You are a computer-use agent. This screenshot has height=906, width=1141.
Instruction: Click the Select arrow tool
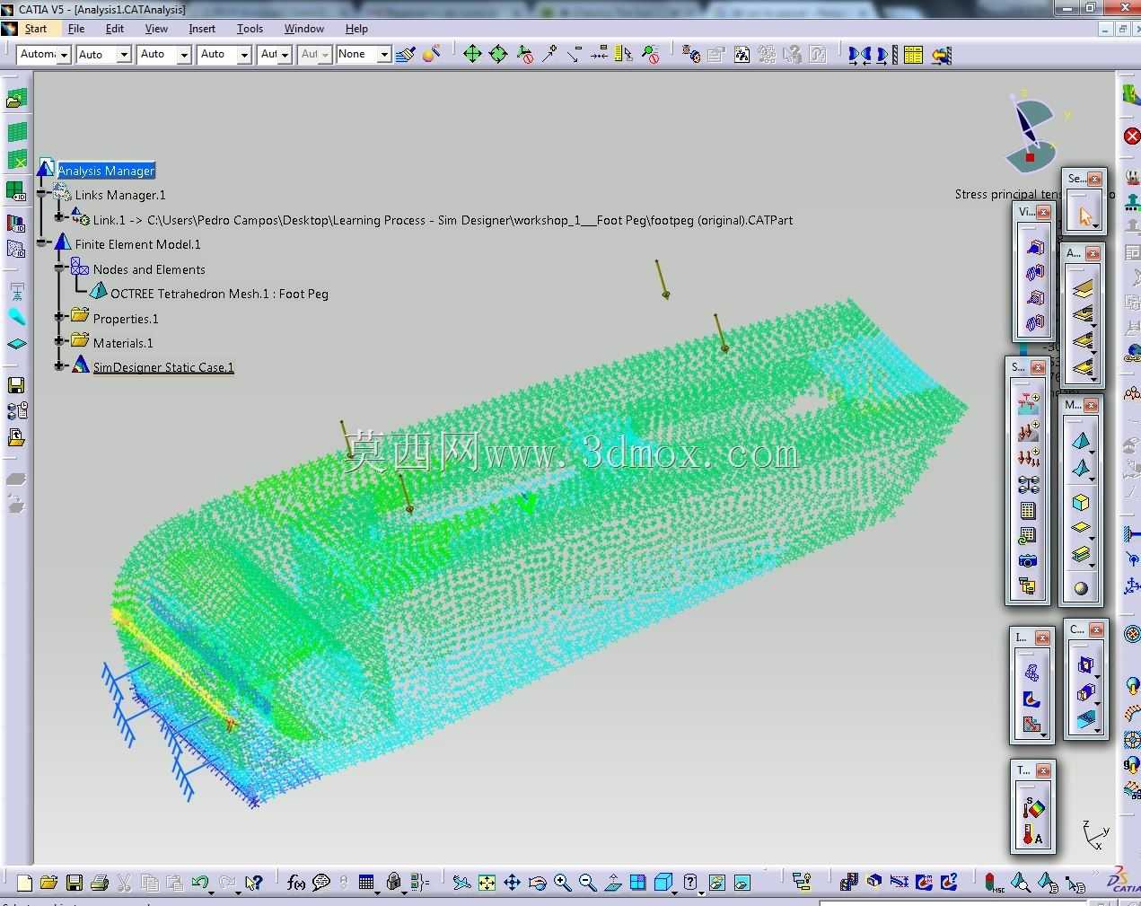pos(1084,216)
